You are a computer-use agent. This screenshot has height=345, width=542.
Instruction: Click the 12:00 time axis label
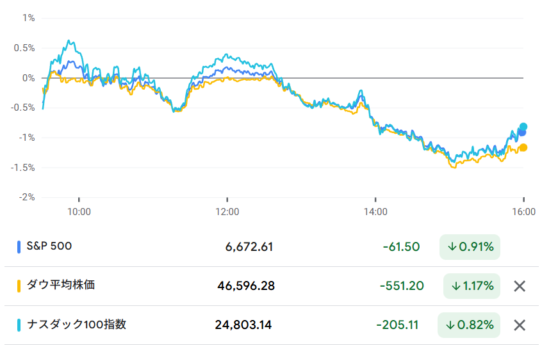pos(227,211)
